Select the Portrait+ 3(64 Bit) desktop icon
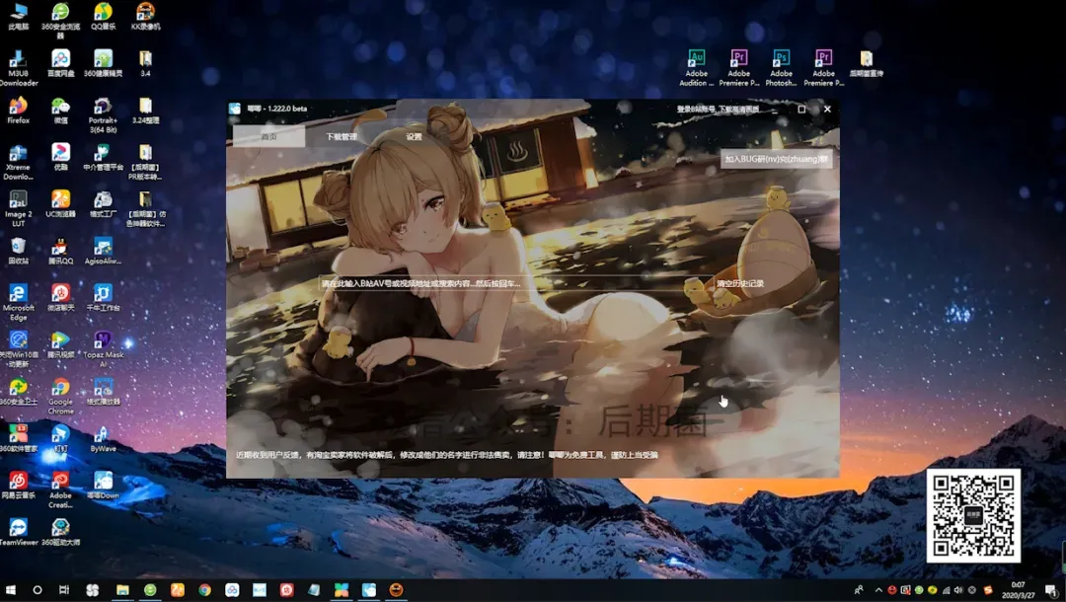 [103, 115]
